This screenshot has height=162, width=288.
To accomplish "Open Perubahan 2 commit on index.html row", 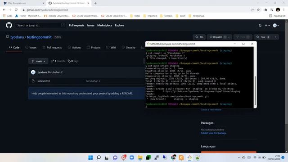I will click(93, 81).
